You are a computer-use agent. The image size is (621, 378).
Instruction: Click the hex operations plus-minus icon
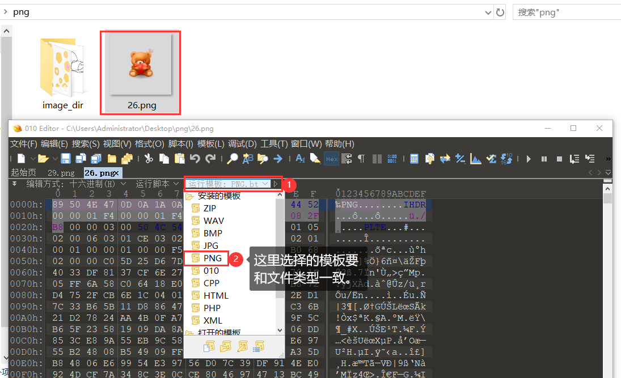(x=460, y=159)
